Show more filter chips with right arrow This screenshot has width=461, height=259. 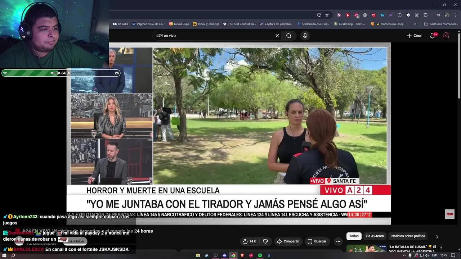[x=437, y=237]
